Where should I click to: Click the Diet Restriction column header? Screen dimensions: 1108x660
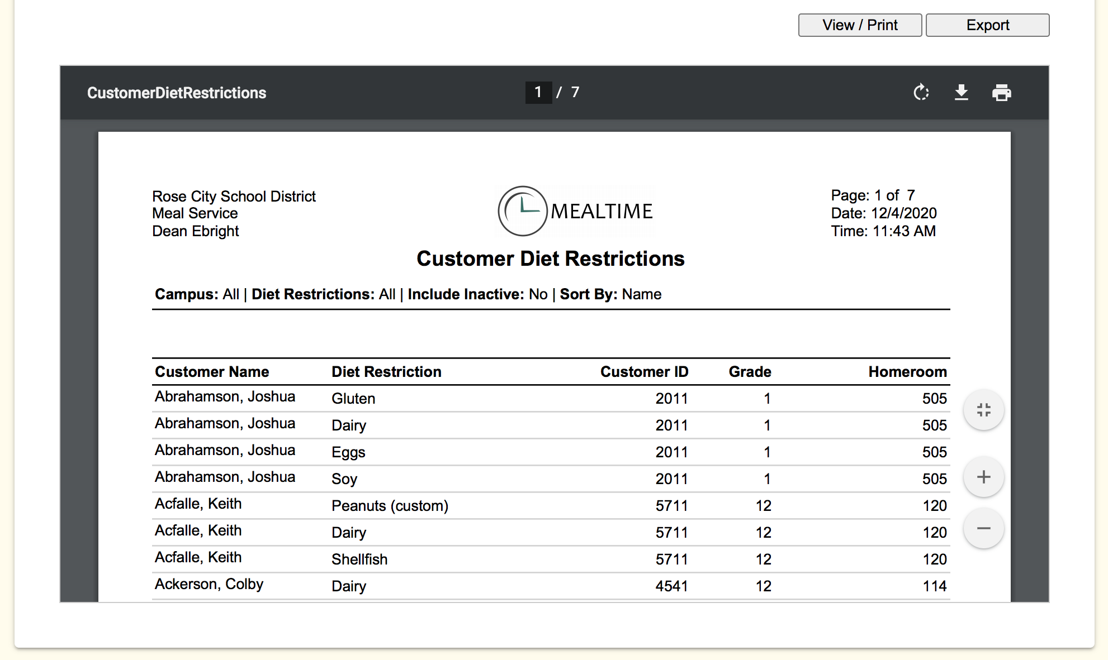click(x=386, y=372)
